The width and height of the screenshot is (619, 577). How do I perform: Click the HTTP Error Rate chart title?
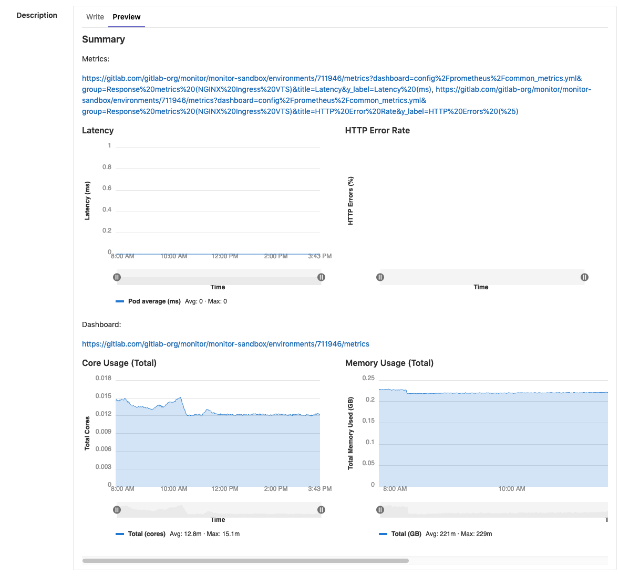[x=377, y=131]
